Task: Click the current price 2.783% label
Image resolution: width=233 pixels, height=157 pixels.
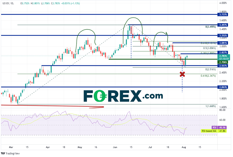Action: click(223, 55)
